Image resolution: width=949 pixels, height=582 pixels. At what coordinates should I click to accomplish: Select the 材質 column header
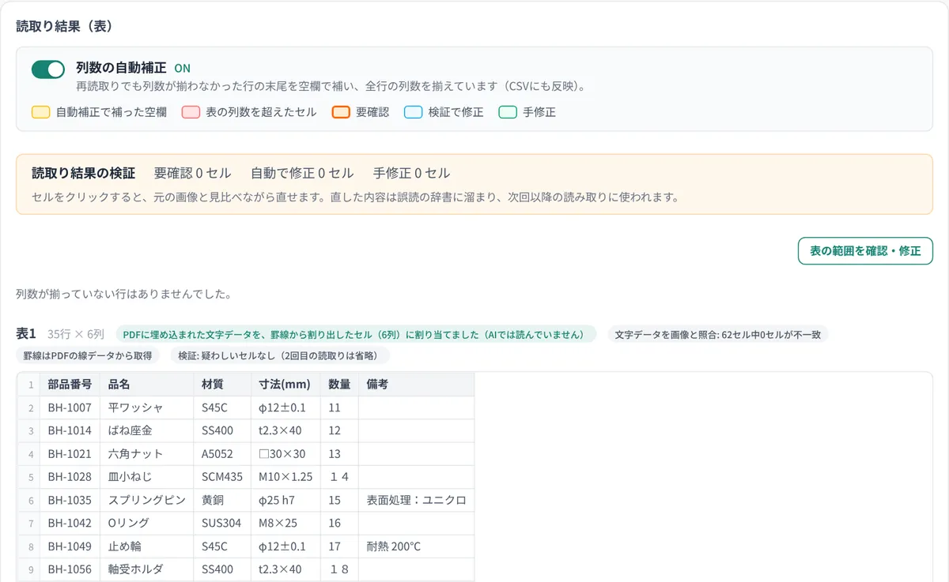(221, 385)
